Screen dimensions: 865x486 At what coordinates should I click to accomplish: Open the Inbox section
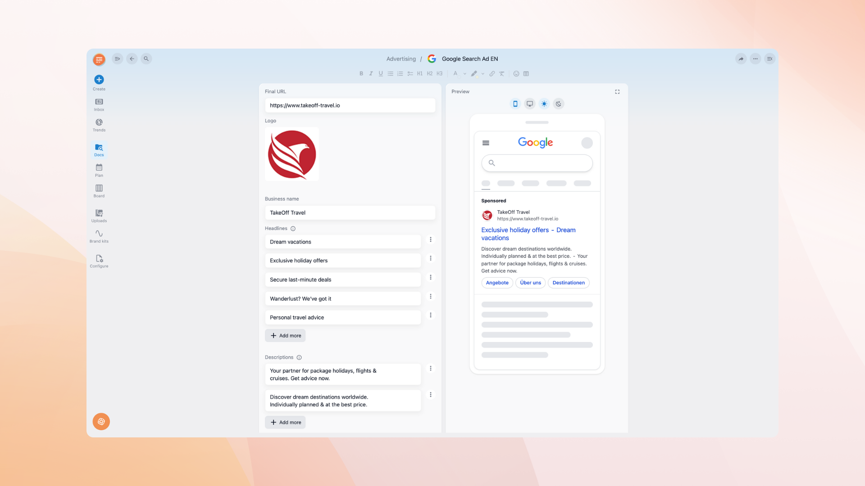99,104
